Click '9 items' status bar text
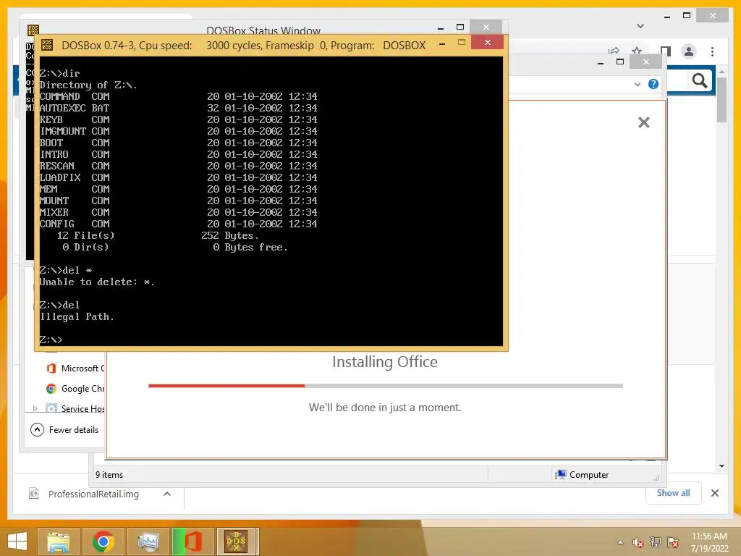This screenshot has width=741, height=556. pos(109,475)
